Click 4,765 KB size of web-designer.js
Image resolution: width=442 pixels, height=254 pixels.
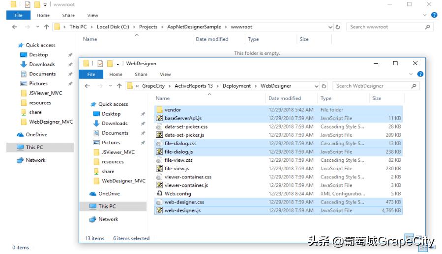point(391,210)
